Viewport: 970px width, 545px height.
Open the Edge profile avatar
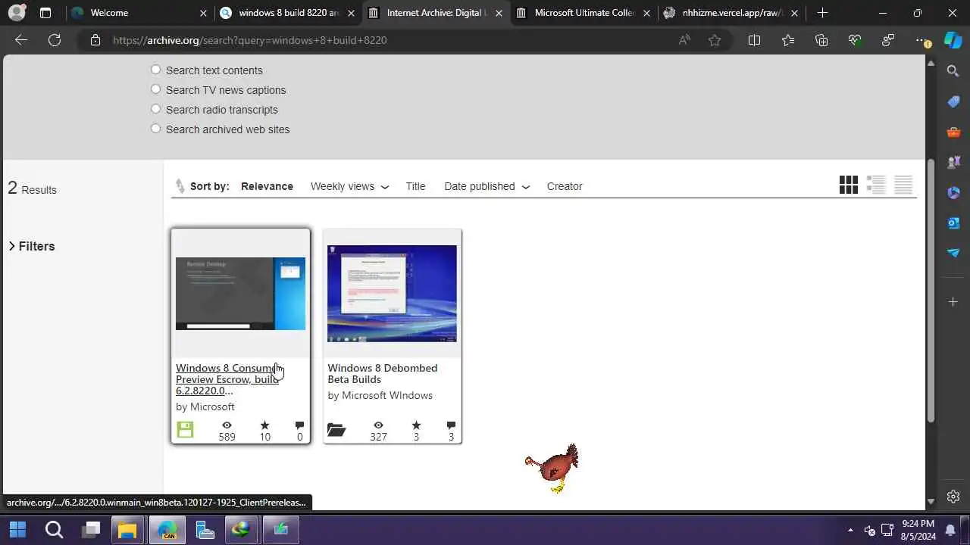[x=16, y=13]
